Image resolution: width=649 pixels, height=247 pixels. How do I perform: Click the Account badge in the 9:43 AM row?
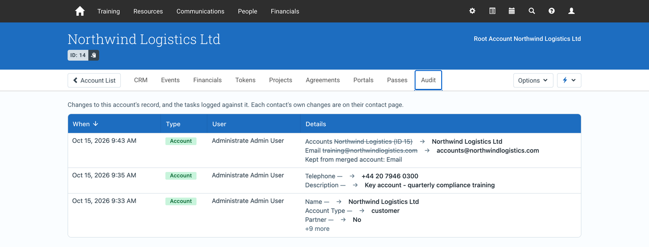[x=181, y=141]
